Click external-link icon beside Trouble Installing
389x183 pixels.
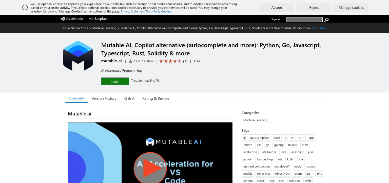point(159,80)
